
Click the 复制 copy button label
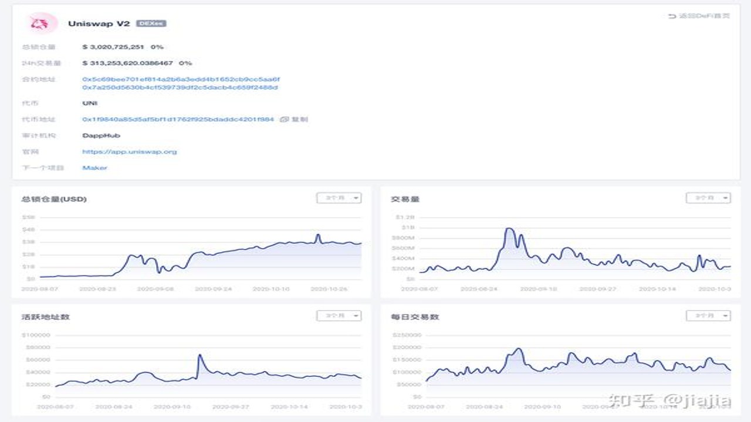click(x=299, y=119)
